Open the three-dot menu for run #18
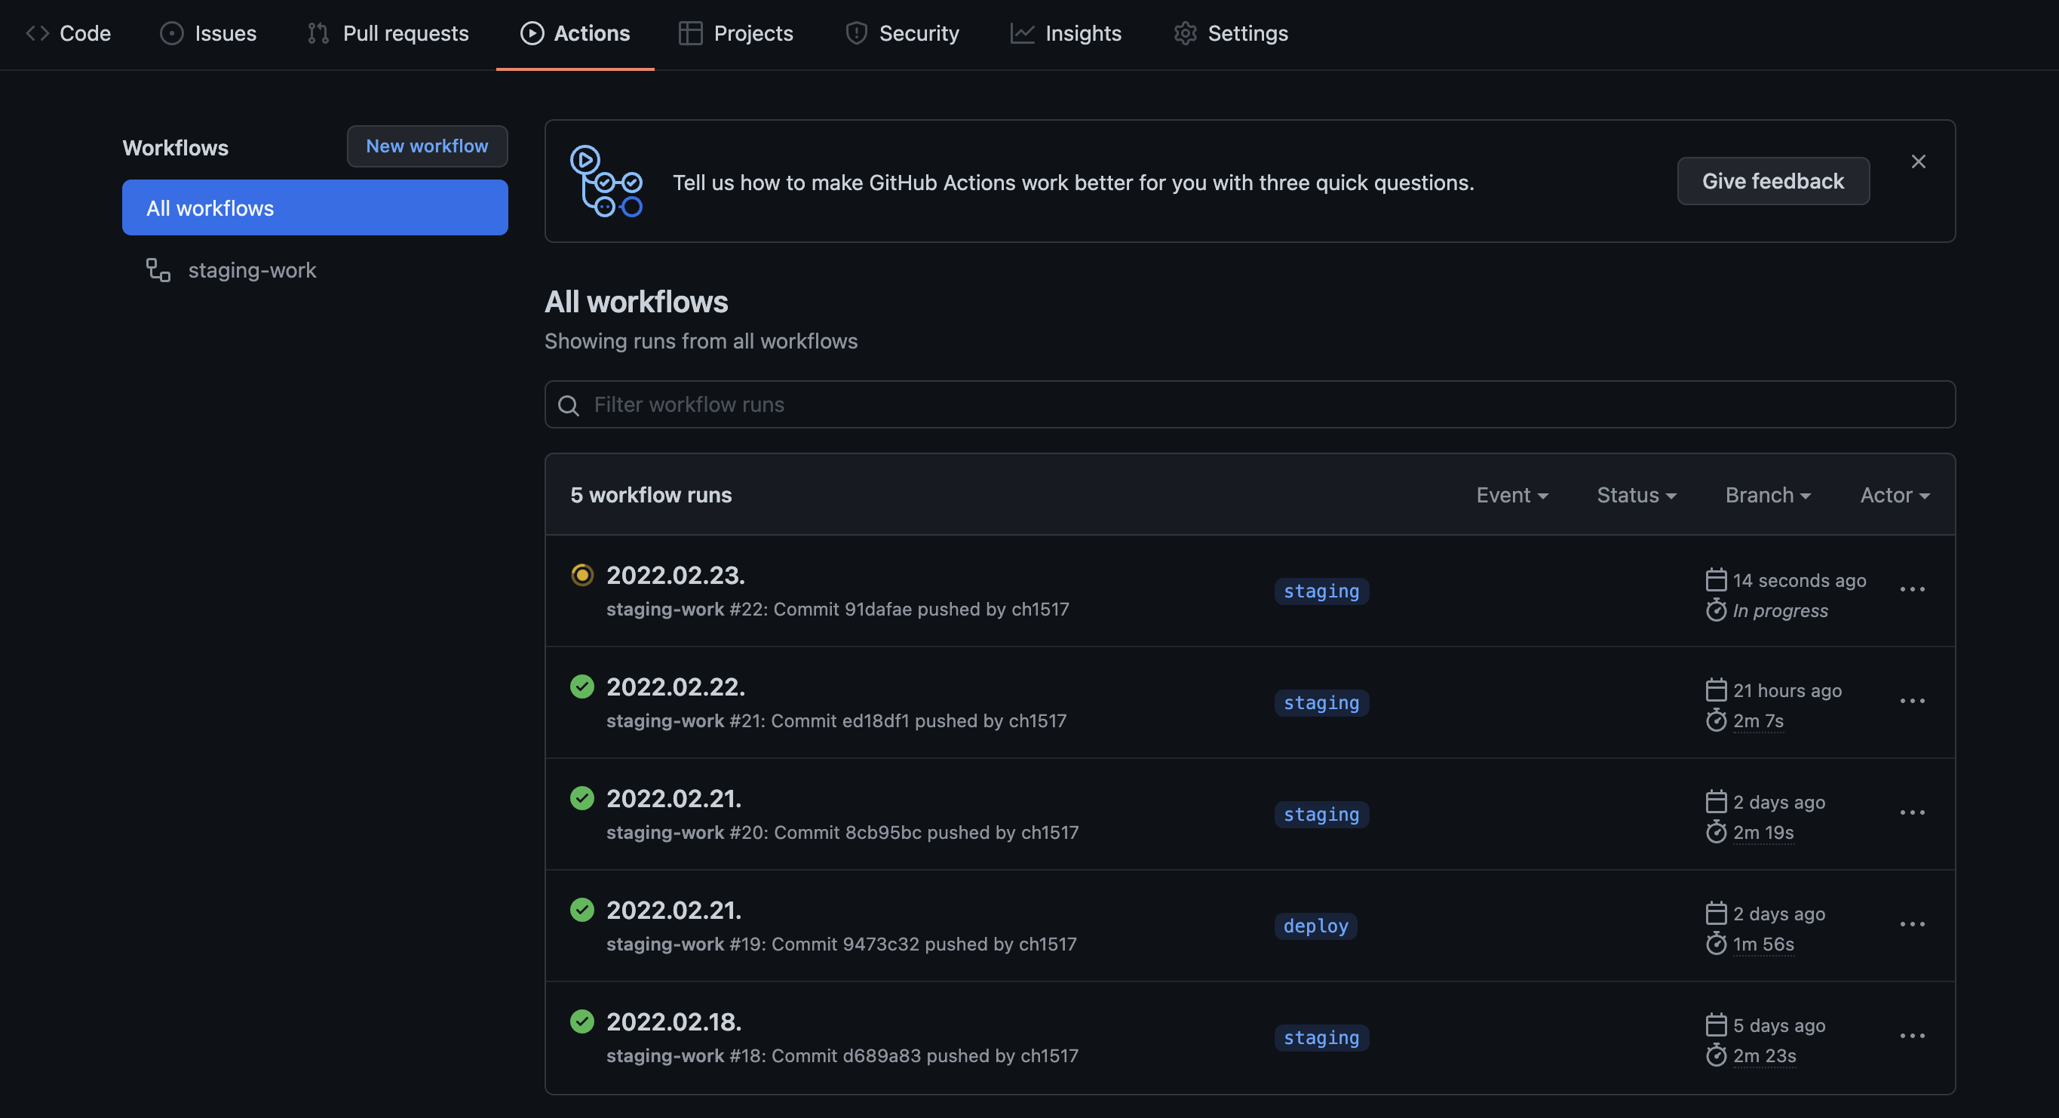This screenshot has height=1118, width=2059. pos(1912,1037)
